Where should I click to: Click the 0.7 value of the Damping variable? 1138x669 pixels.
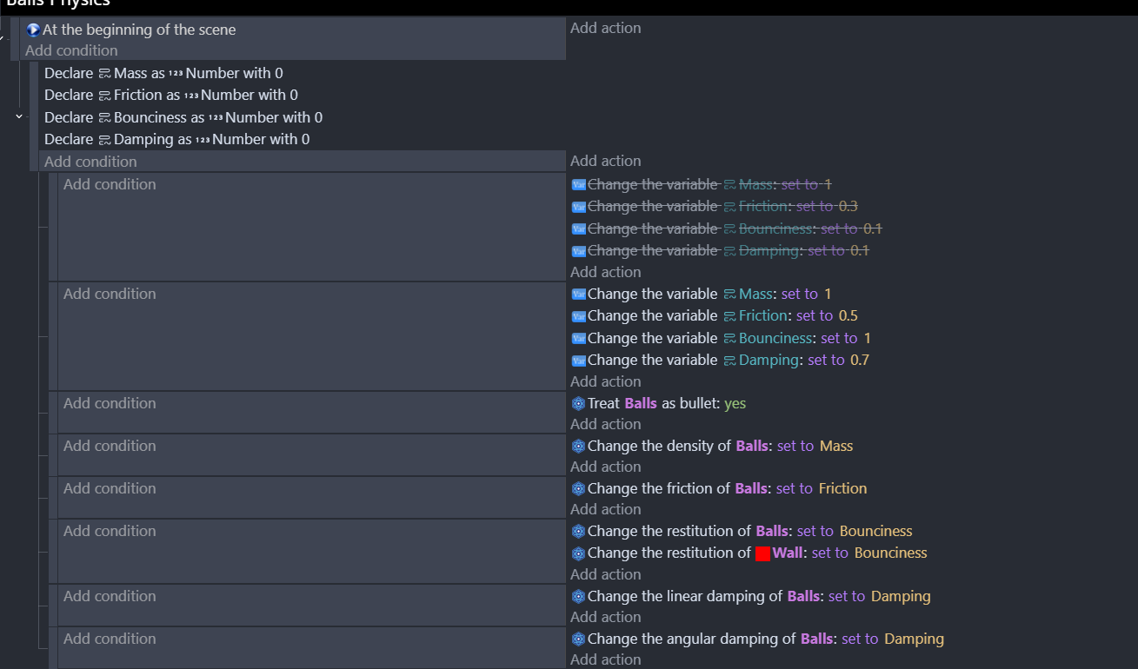[x=859, y=360]
